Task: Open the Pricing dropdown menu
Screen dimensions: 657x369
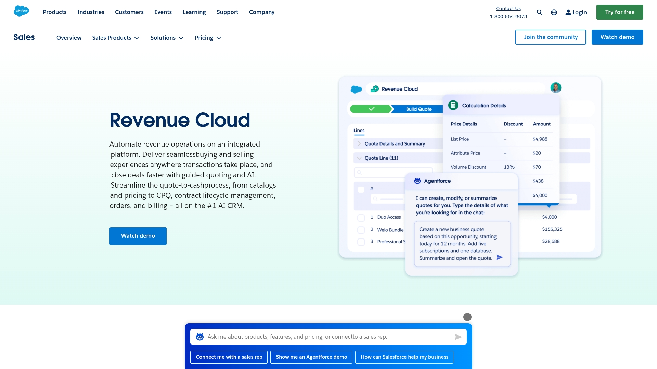Action: coord(208,38)
